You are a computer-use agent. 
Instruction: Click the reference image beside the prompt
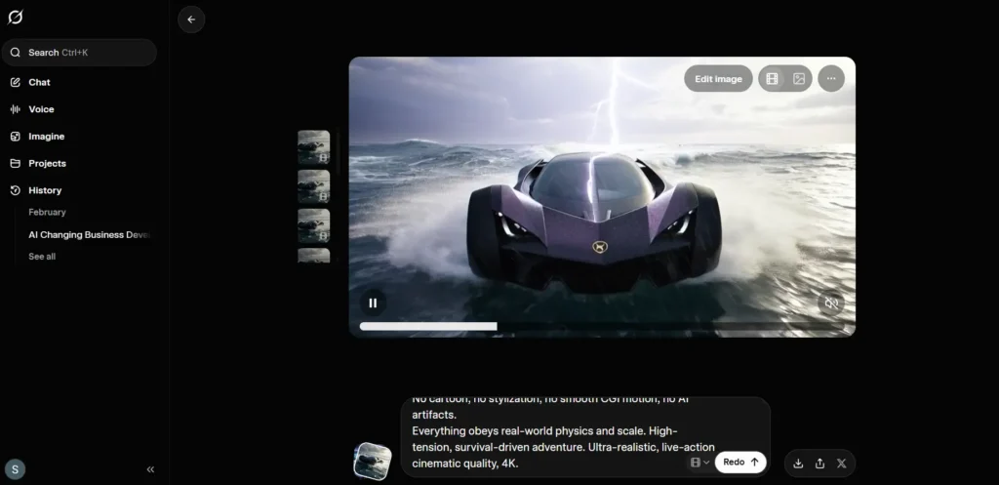coord(373,461)
